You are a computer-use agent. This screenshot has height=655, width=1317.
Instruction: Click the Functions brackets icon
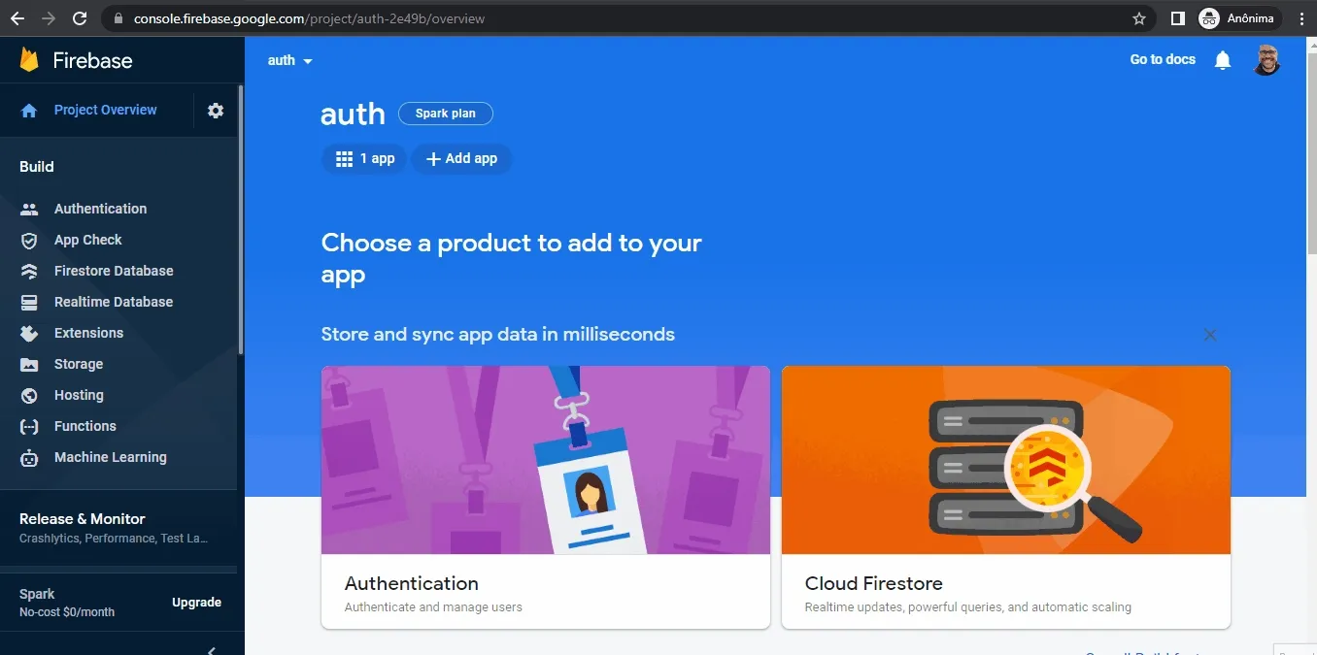pyautogui.click(x=29, y=426)
